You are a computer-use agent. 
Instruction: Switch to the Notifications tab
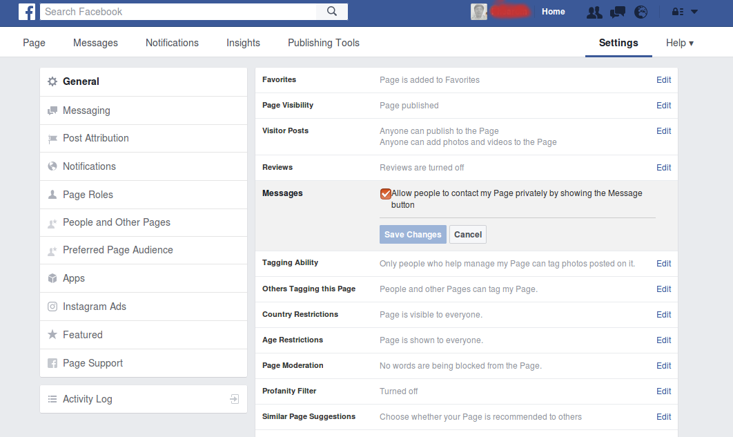coord(172,43)
